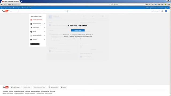Open the country dropdown in footer
Viewport: 171px width, 96px height.
(27, 87)
